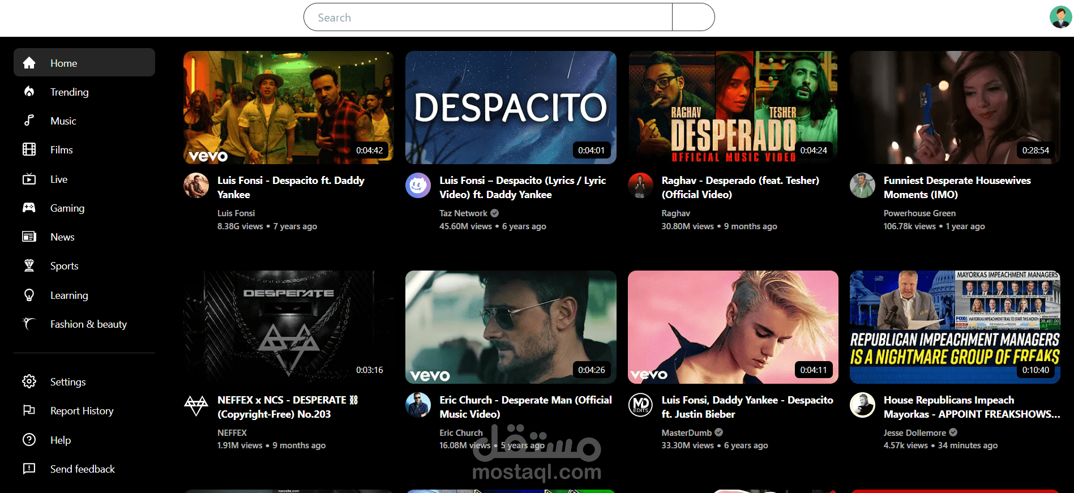
Task: Click '34 minutes ago' text
Action: (968, 445)
